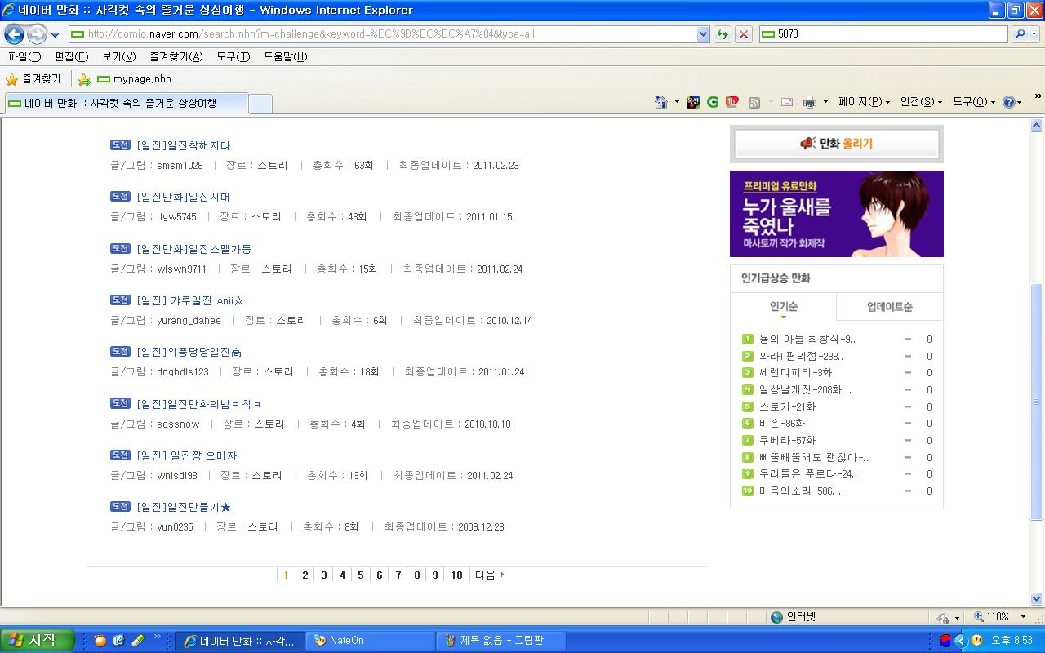The width and height of the screenshot is (1045, 653).
Task: Expand the command bar overflow chevron
Action: 1038,96
